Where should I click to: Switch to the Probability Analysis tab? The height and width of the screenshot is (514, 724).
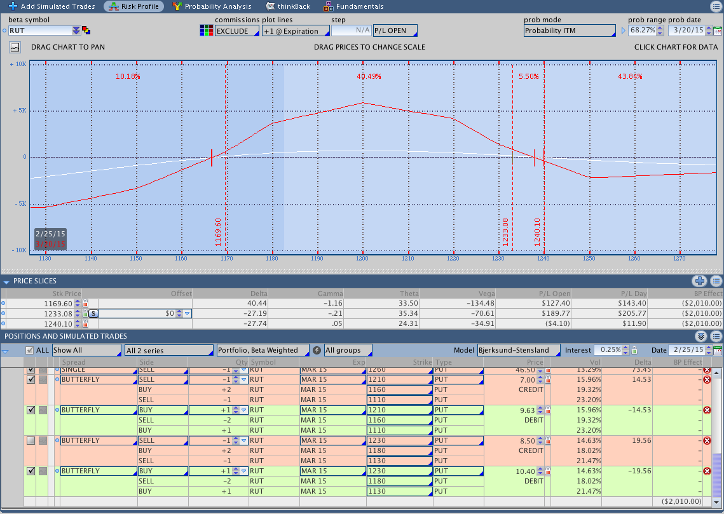pos(212,6)
